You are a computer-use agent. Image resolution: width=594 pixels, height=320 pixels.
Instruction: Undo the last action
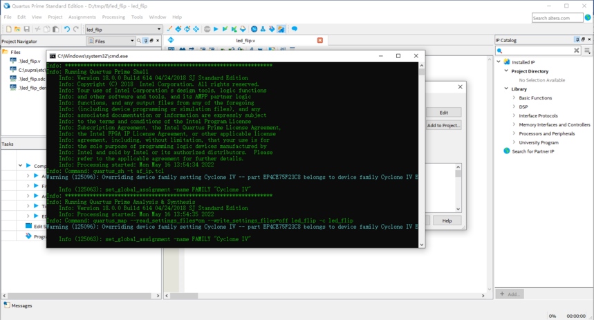click(x=66, y=29)
